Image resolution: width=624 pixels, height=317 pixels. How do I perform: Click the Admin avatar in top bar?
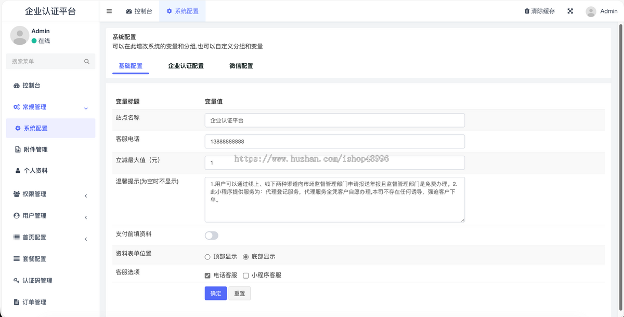pos(591,11)
